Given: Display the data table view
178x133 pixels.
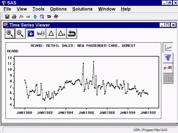Looking at the screenshot, I should tap(168, 78).
